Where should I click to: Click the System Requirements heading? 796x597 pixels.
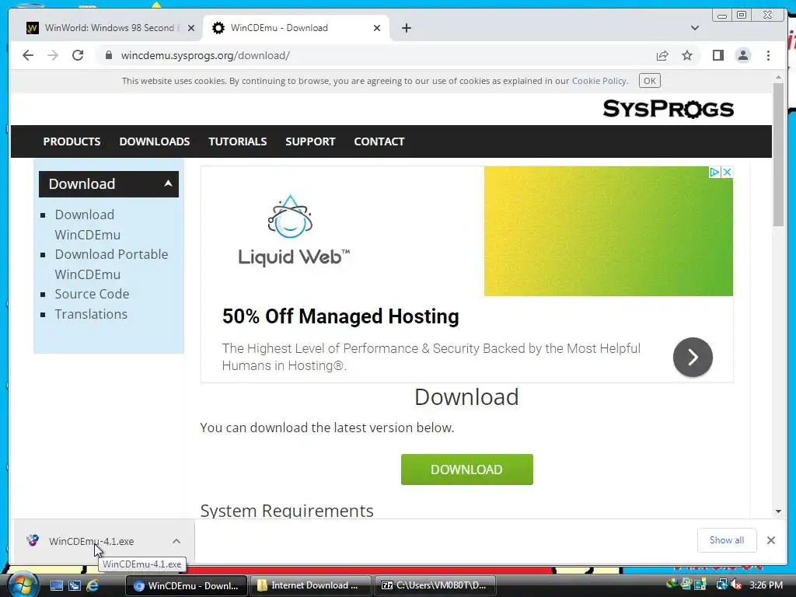click(x=287, y=510)
